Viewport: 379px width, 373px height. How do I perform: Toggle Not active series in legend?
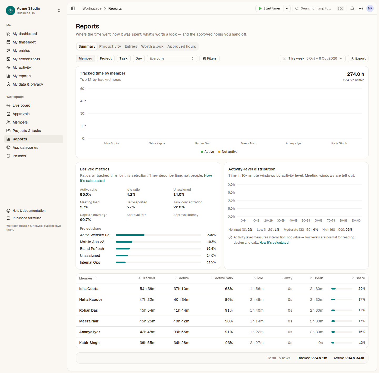click(x=228, y=152)
